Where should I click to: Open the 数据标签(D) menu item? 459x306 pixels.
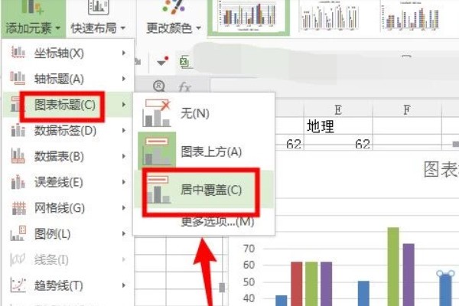tap(68, 130)
